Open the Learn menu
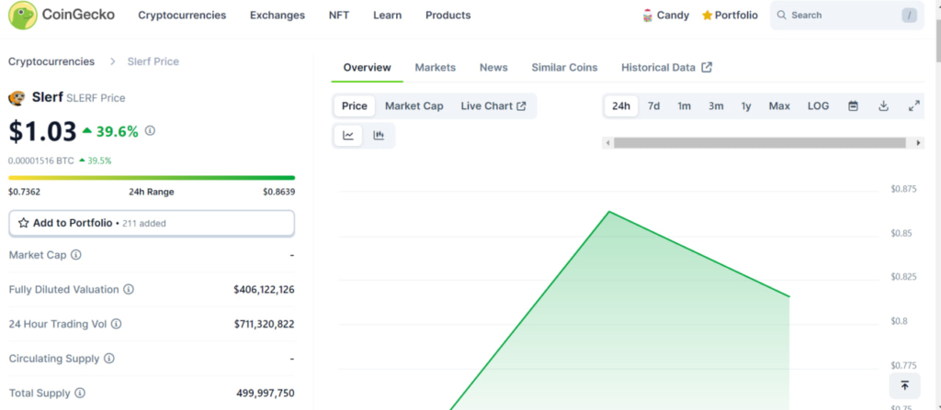 coord(387,16)
